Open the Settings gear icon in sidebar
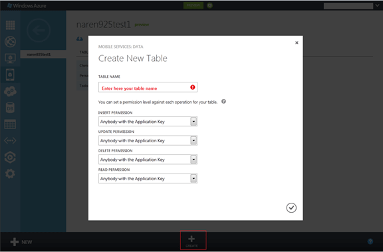 click(x=10, y=174)
